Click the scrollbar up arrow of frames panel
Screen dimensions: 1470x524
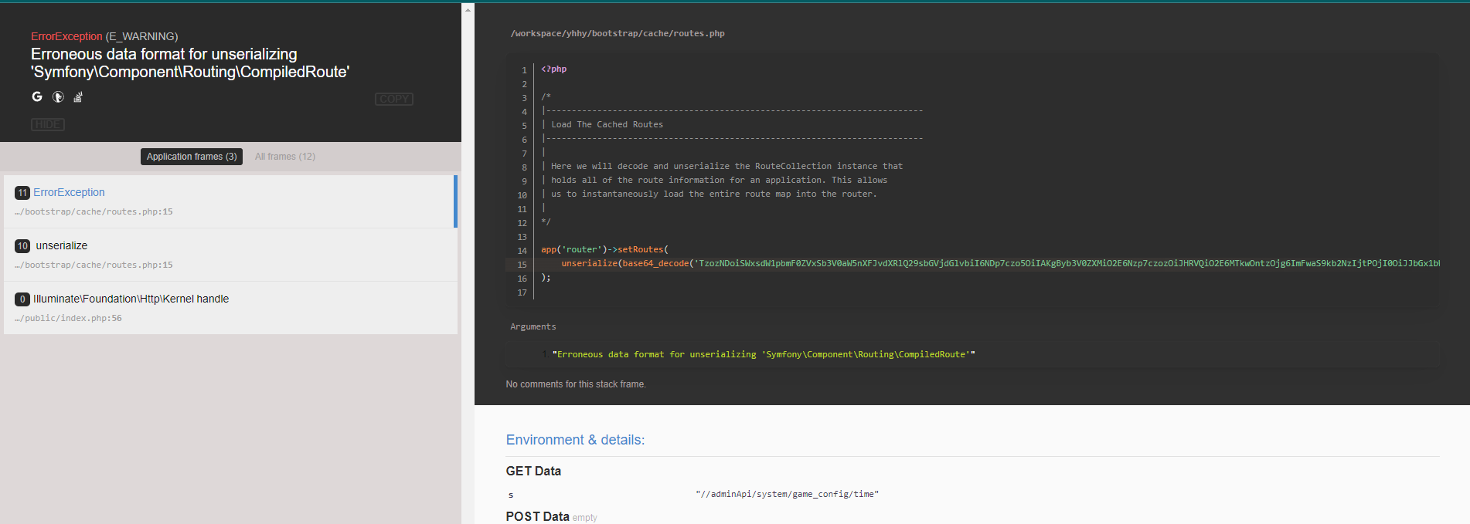coord(468,9)
